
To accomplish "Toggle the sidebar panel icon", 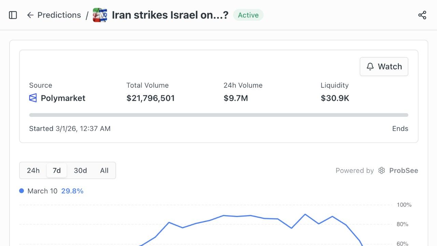I will click(x=13, y=15).
